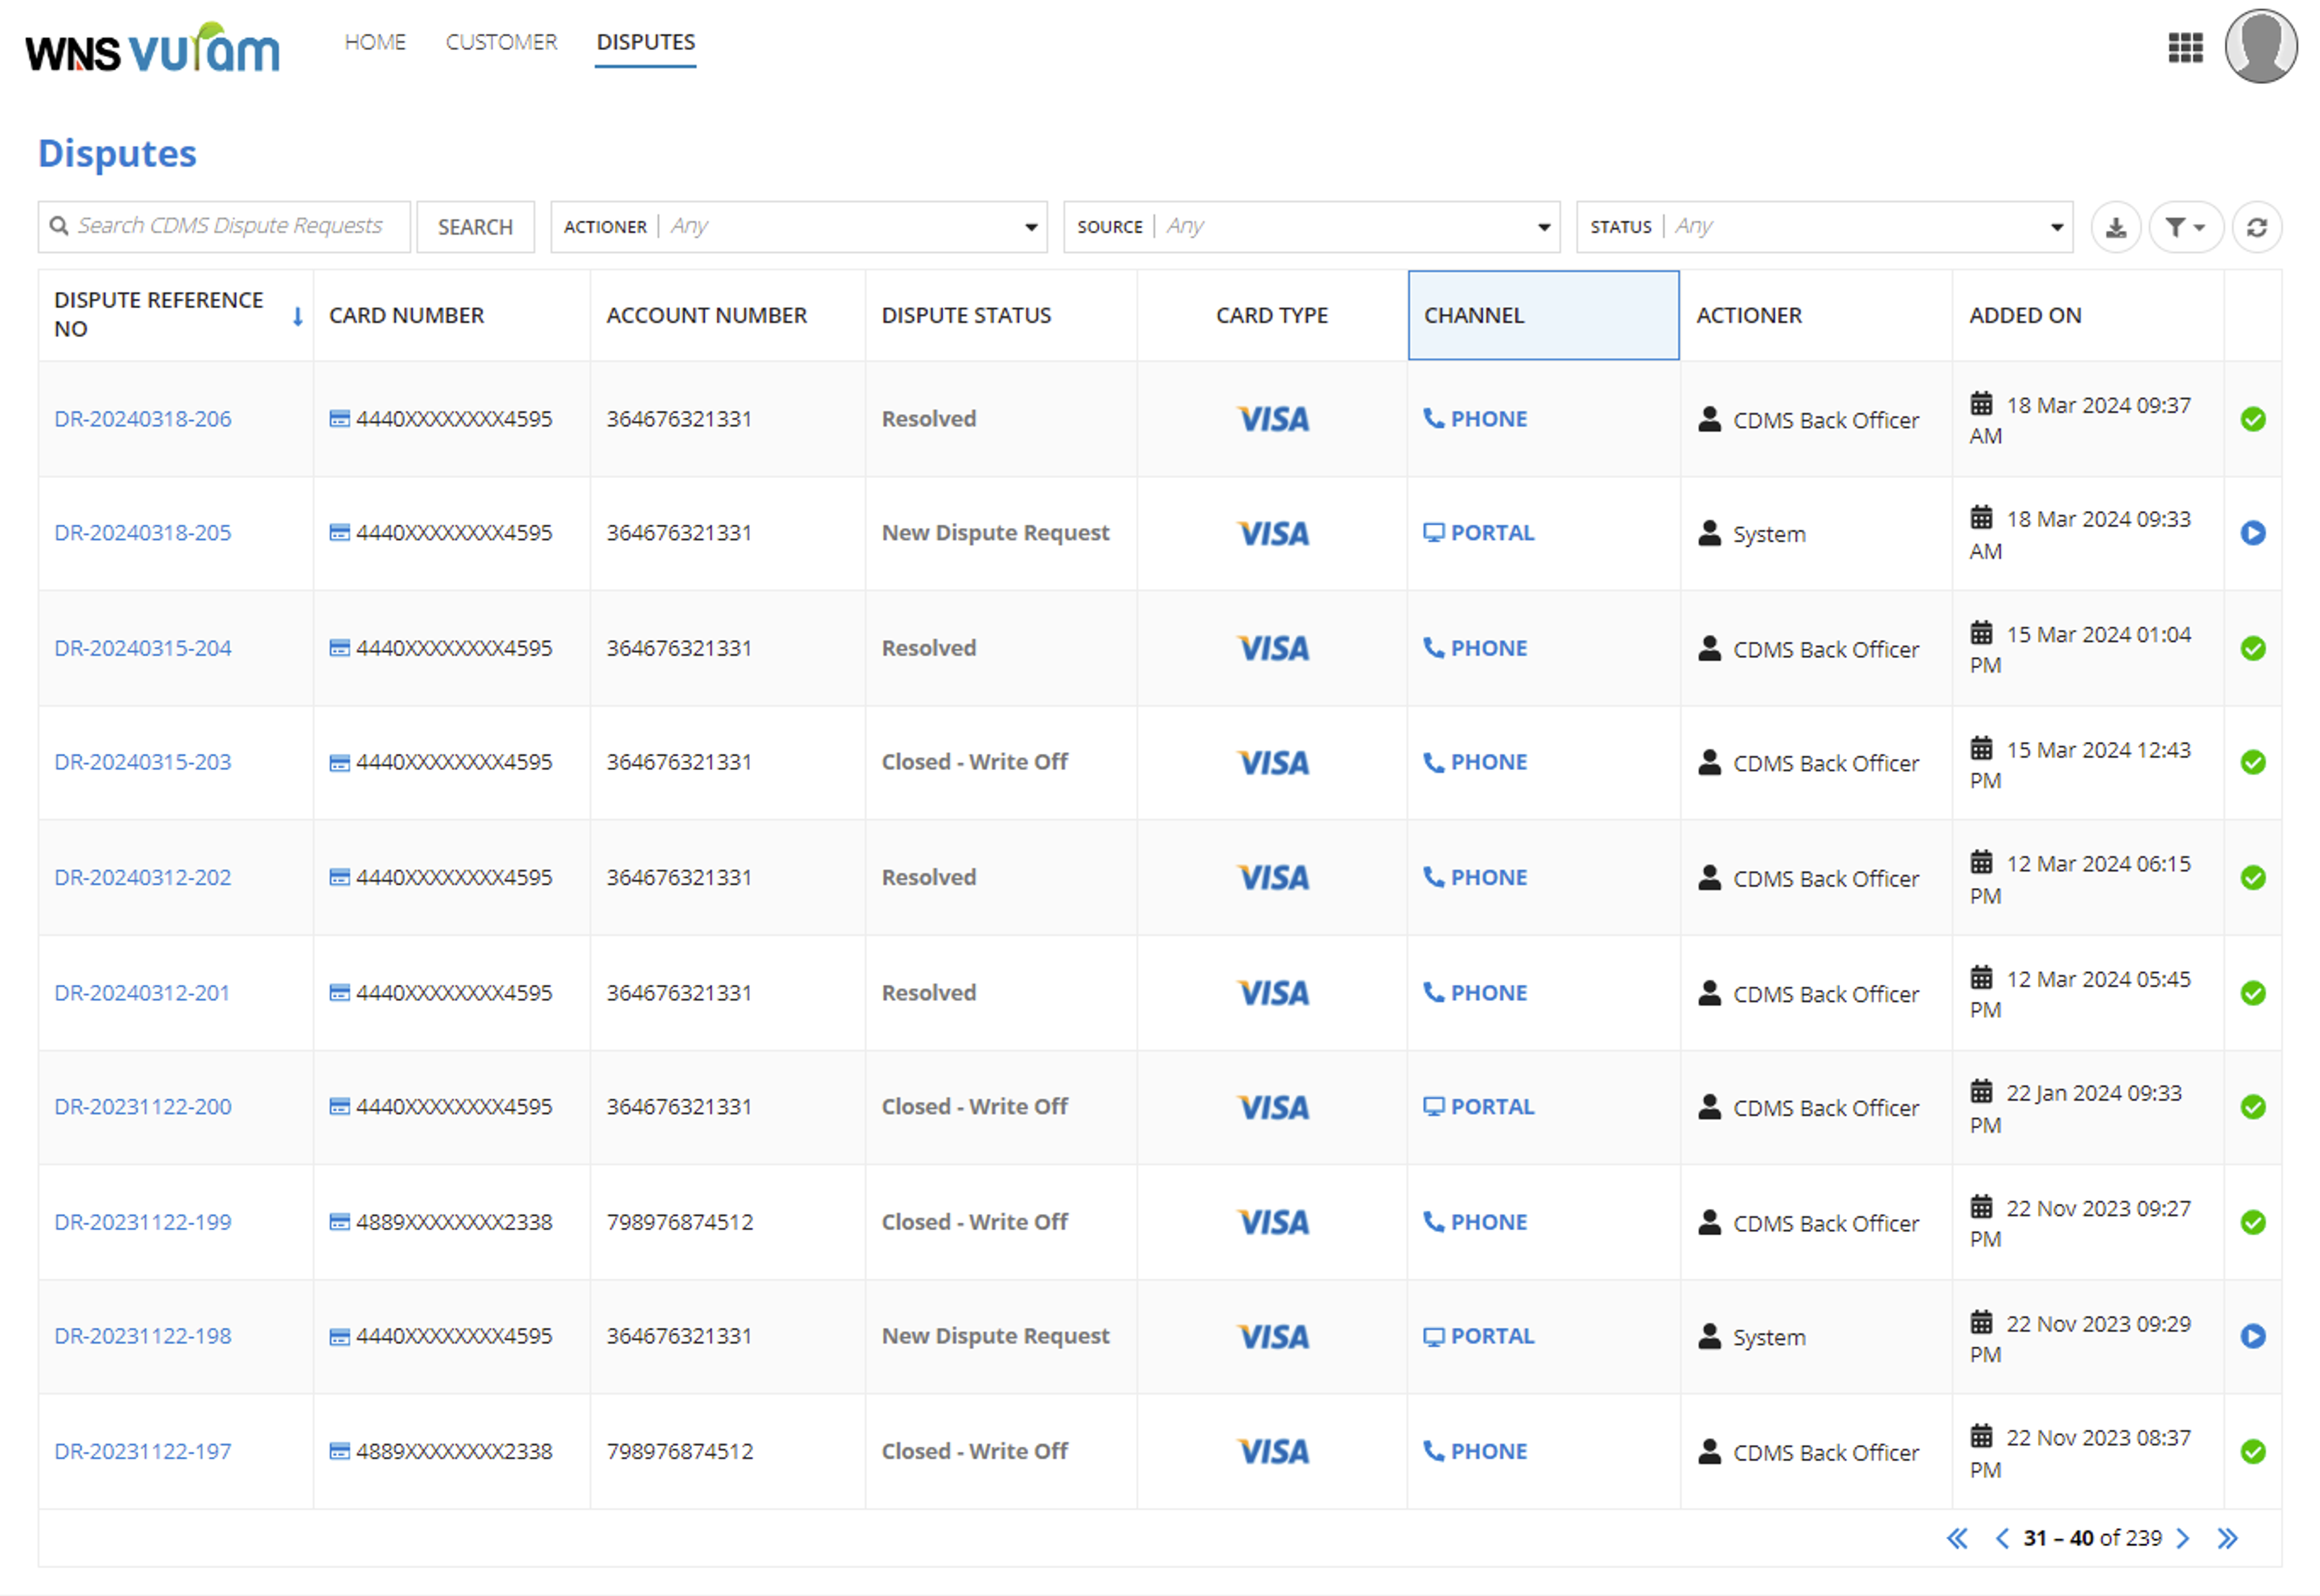The width and height of the screenshot is (2320, 1596).
Task: Focus the Search CDMS Dispute Requests field
Action: point(224,227)
